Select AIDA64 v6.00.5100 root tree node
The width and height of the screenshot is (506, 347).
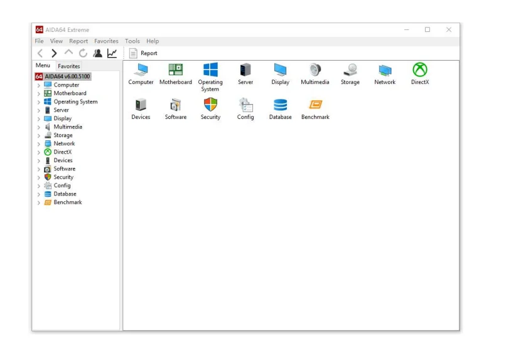[x=63, y=76]
